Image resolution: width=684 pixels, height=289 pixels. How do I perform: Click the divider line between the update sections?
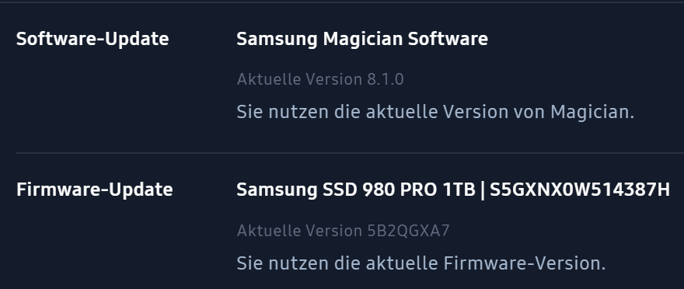350,153
